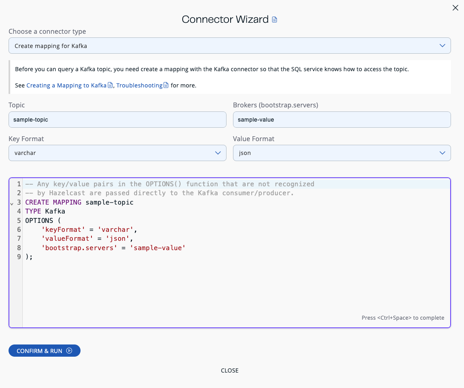Click the Key Format dropdown chevron
Viewport: 464px width, 388px height.
pos(218,153)
